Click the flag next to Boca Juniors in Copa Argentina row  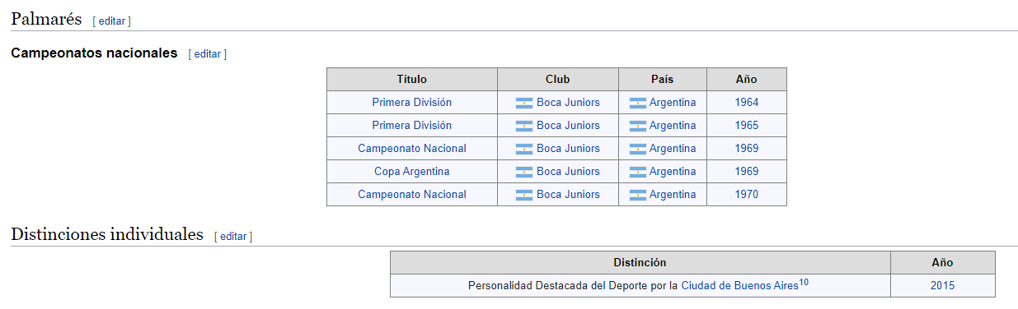coord(524,172)
